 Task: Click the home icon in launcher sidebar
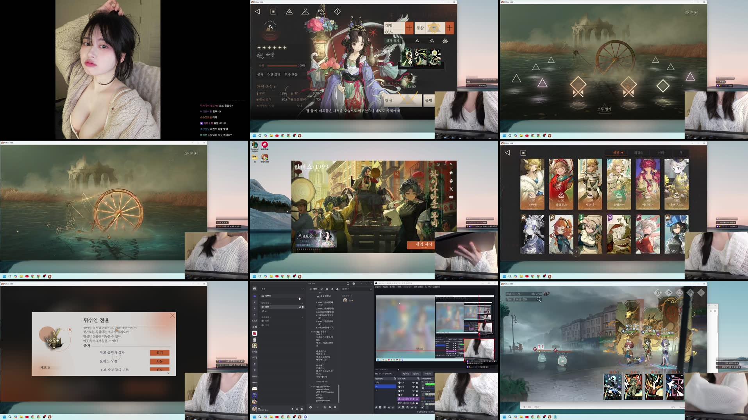point(451,173)
